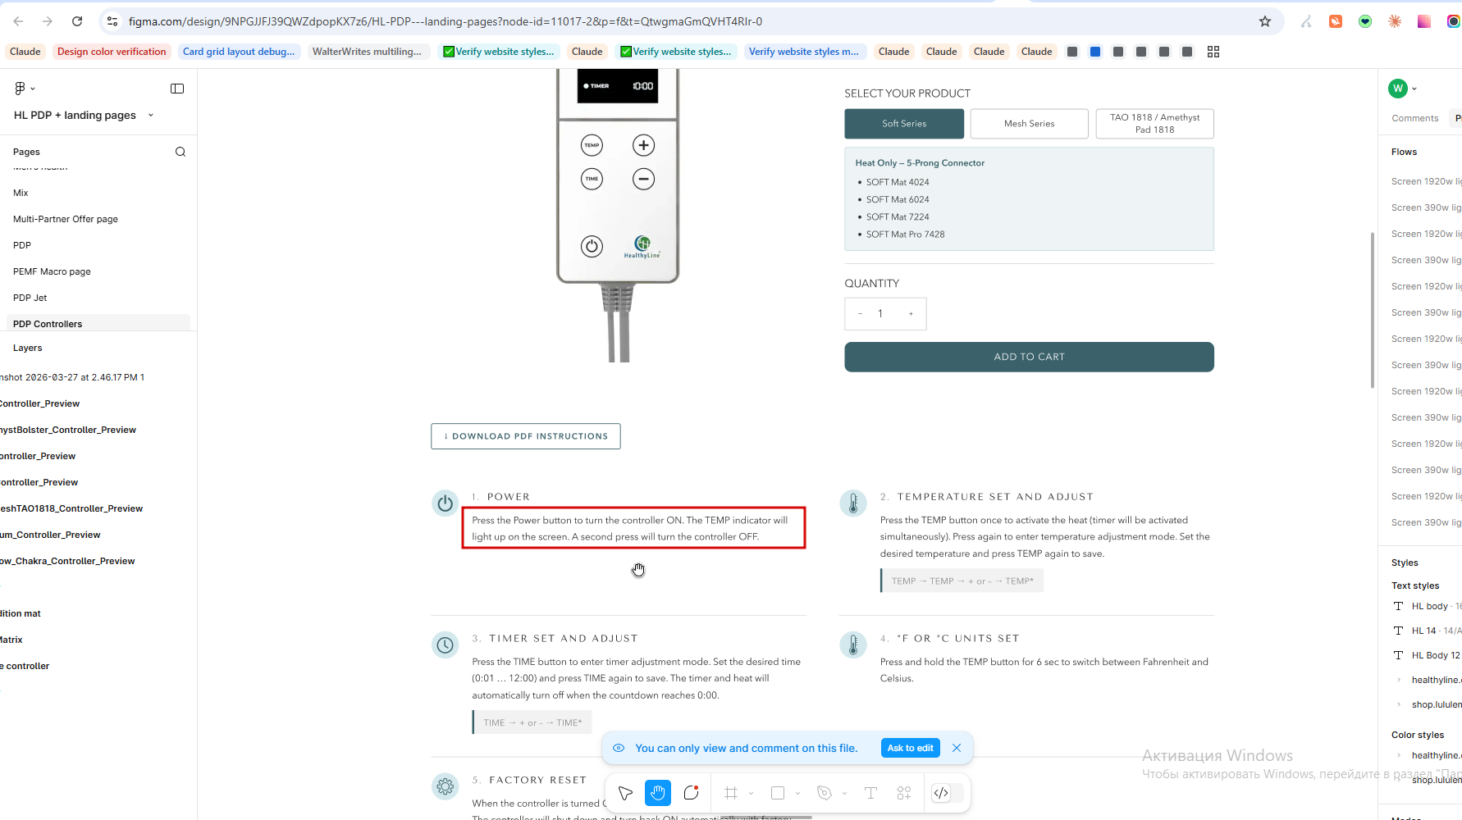Choose the Comment tool
Image resolution: width=1462 pixels, height=820 pixels.
[691, 793]
